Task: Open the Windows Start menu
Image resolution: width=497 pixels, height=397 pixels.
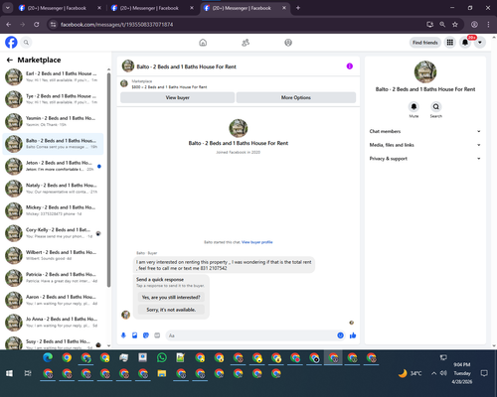Action: 9,373
